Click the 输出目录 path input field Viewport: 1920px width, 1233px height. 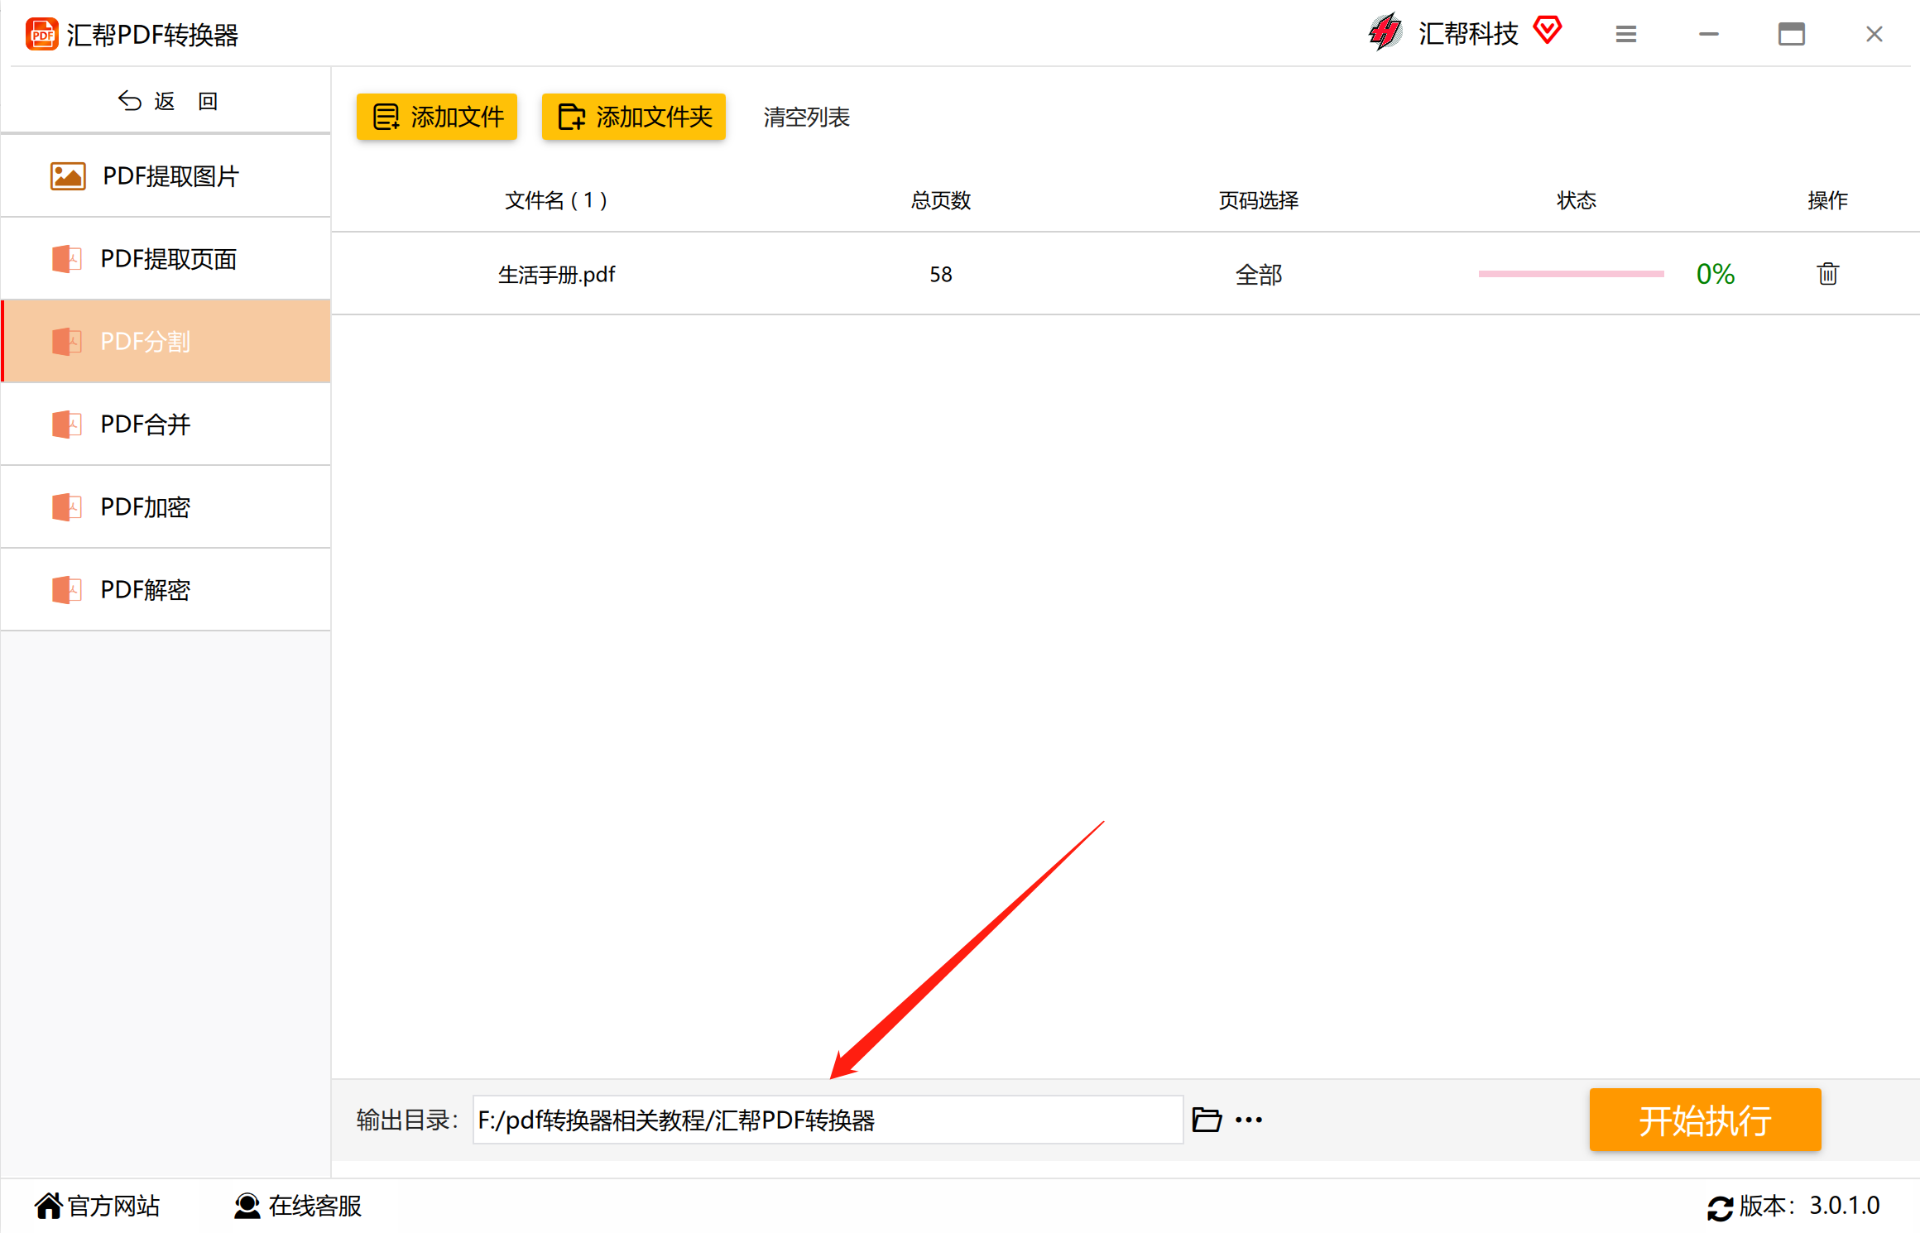[828, 1120]
